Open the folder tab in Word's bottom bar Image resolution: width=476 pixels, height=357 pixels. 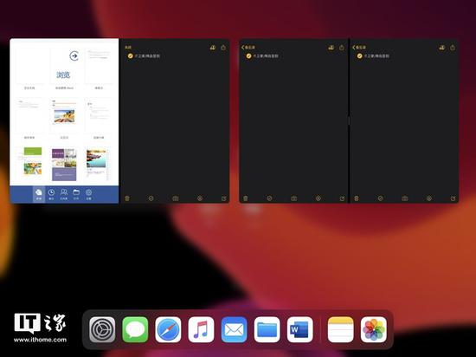pyautogui.click(x=76, y=194)
